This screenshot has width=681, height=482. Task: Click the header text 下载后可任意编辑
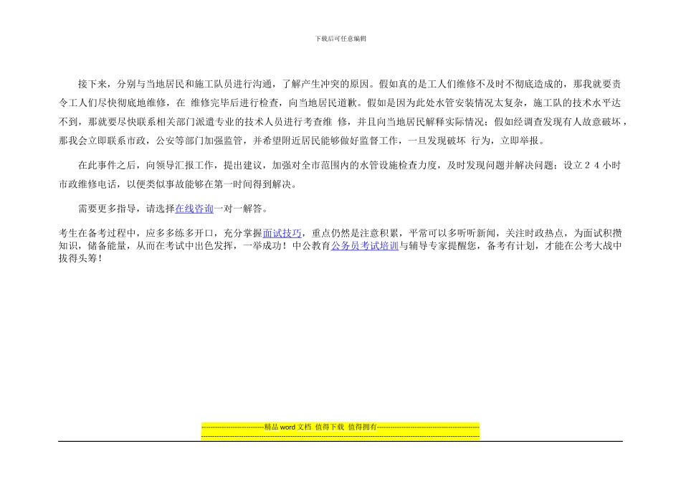coord(340,39)
